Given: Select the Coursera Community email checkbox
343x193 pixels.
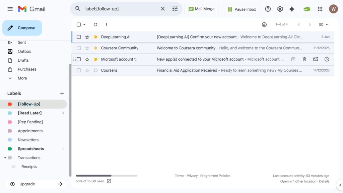Looking at the screenshot, I should tap(78, 48).
